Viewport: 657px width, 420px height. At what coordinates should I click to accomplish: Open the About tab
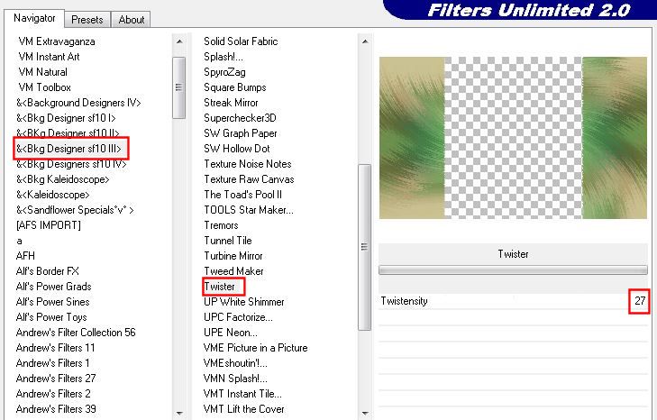coord(132,19)
